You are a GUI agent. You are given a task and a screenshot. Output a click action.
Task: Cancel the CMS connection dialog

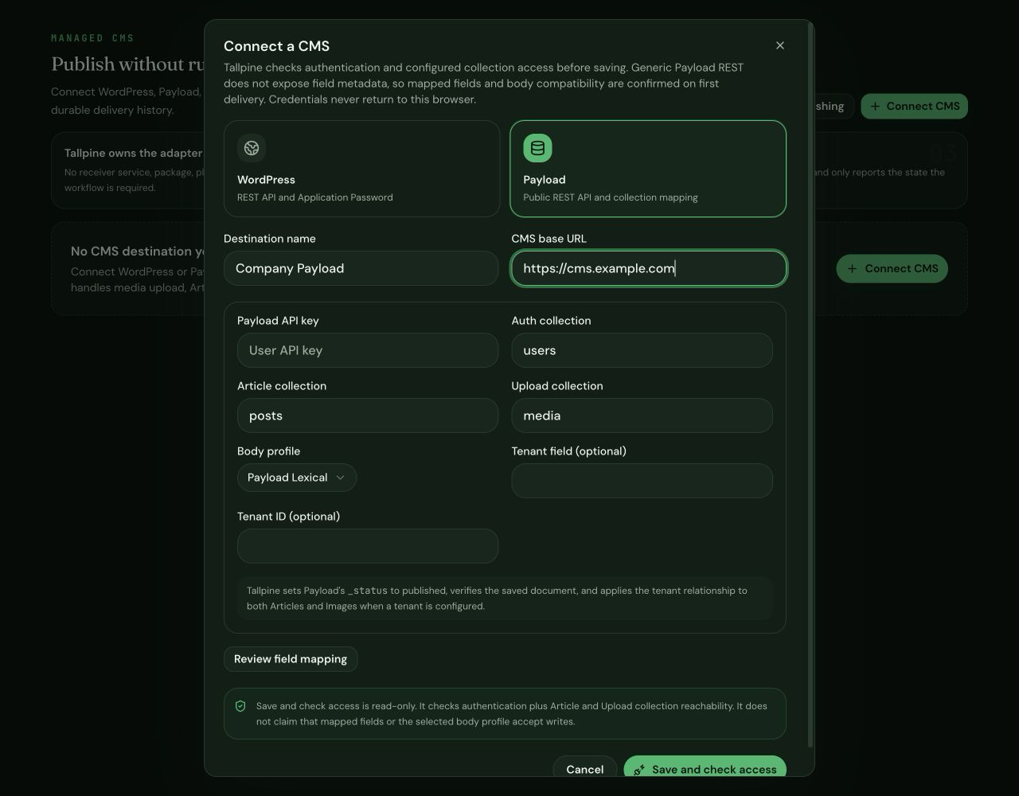tap(585, 767)
